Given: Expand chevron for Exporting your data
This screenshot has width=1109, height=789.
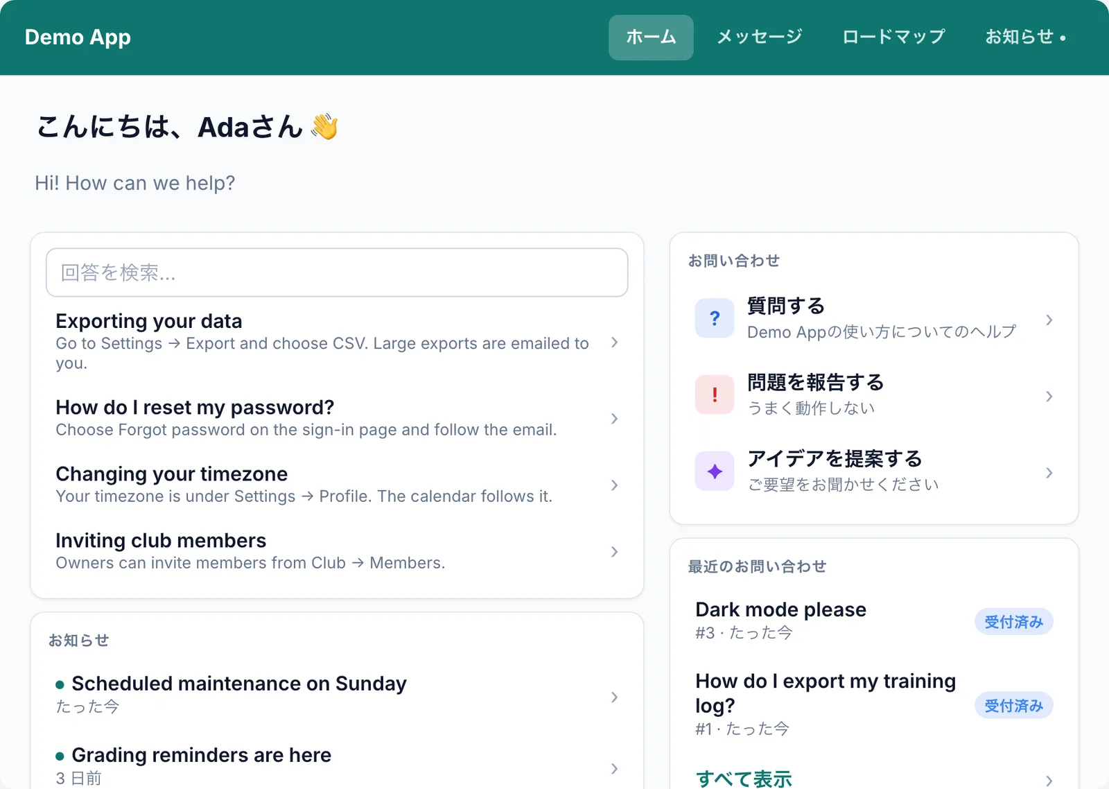Looking at the screenshot, I should pos(614,343).
